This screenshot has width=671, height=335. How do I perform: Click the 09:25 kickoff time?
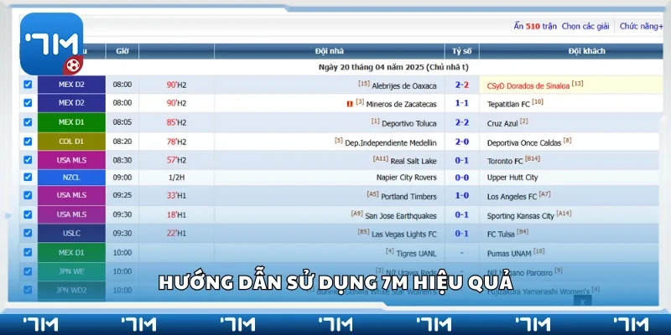coord(122,196)
